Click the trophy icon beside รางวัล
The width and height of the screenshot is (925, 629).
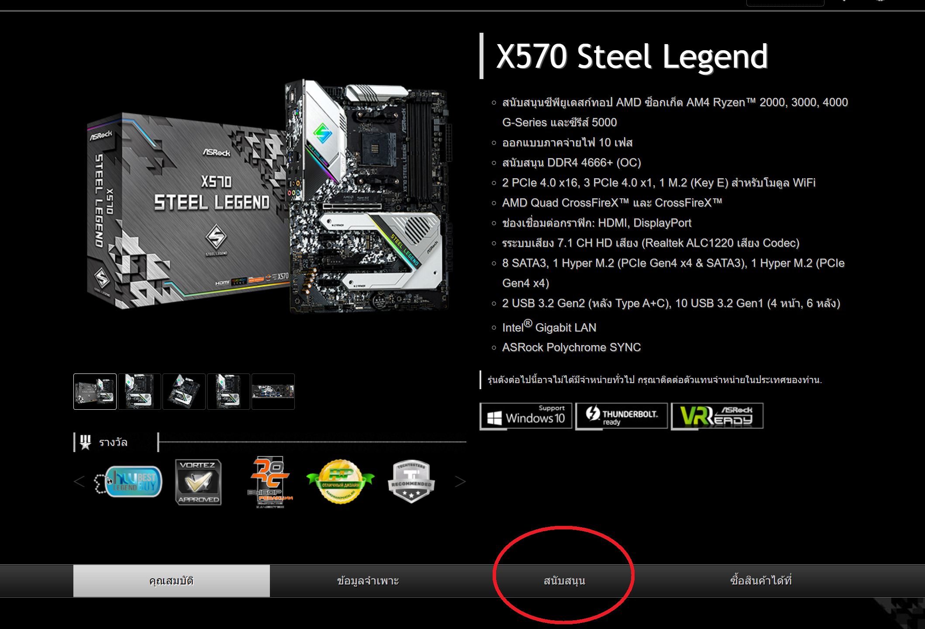[85, 442]
